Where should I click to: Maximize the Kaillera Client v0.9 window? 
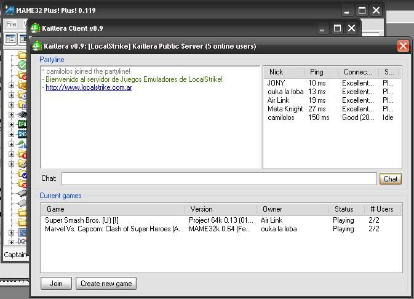coord(337,28)
